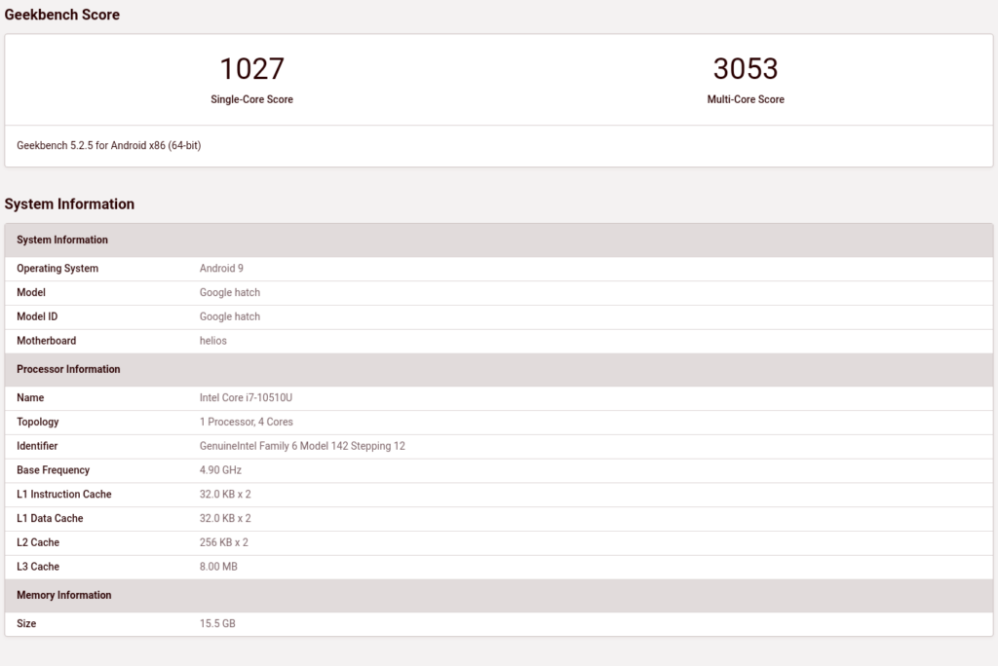
Task: Click the 'L1 Instruction Cache' row label
Action: (x=63, y=495)
